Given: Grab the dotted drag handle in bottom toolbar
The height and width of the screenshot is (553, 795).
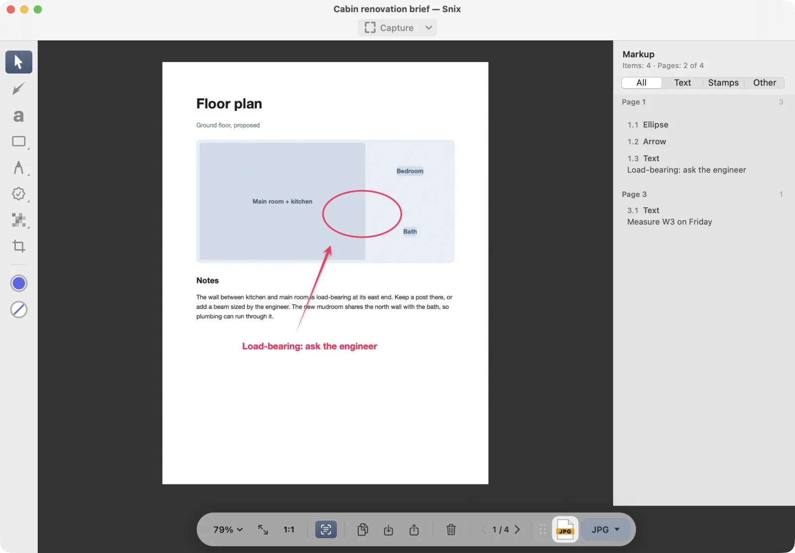Looking at the screenshot, I should tap(543, 530).
